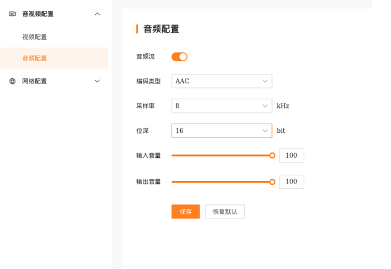Viewport: 391px width, 269px height.
Task: Focus the 输出音量 value field
Action: 291,182
